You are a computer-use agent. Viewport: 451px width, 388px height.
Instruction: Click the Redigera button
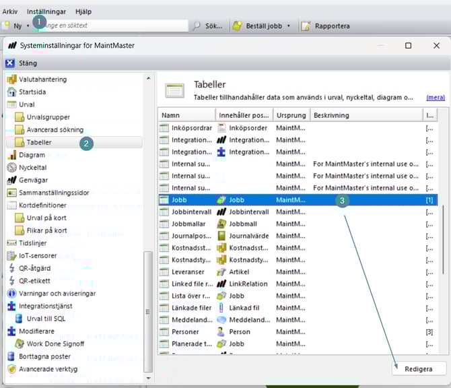coord(419,369)
